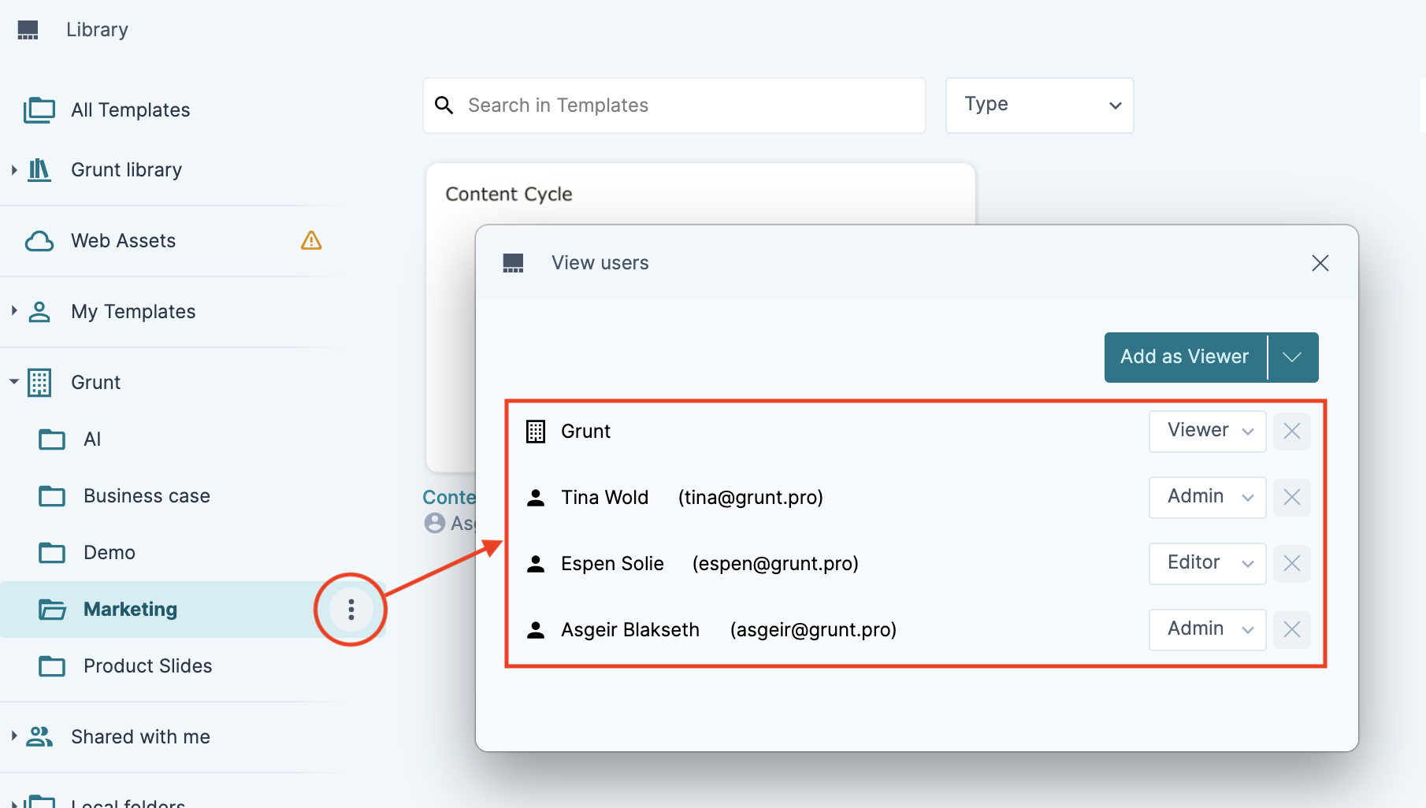Click the Library app icon in header
1426x808 pixels.
tap(28, 30)
